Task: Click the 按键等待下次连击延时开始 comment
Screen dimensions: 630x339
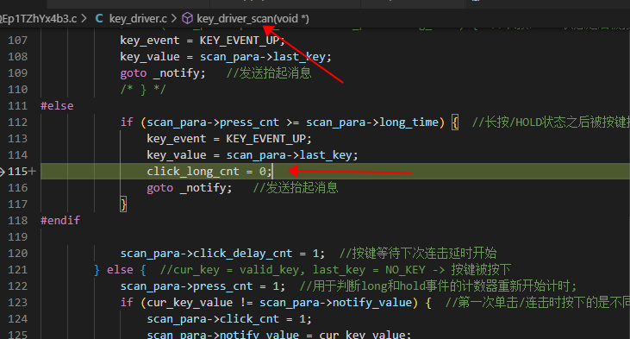Action: pos(418,254)
